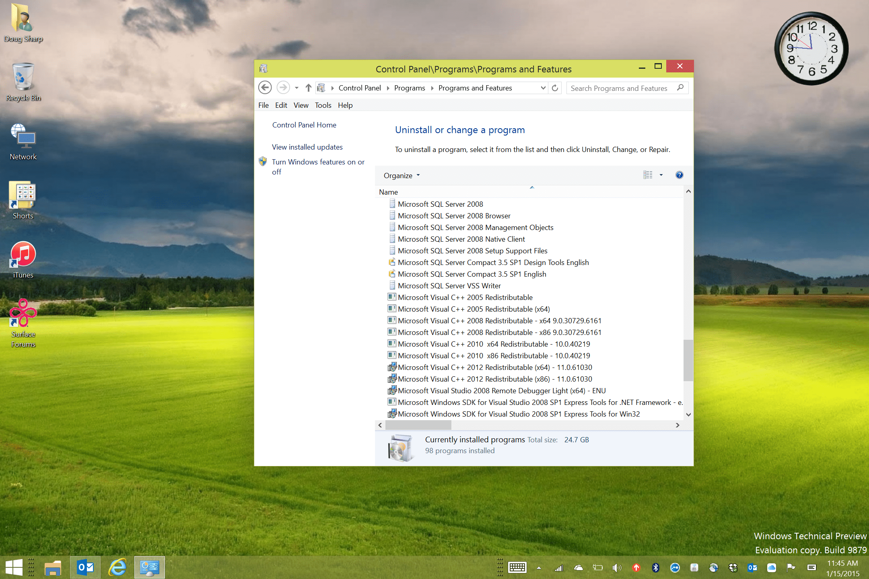Open the Recycle Bin desktop icon

click(23, 82)
